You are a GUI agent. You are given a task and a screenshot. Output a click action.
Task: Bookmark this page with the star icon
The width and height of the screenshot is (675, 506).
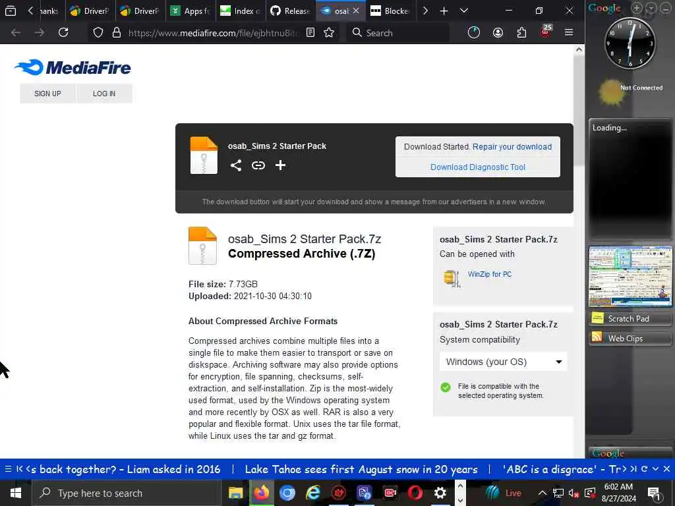329,33
